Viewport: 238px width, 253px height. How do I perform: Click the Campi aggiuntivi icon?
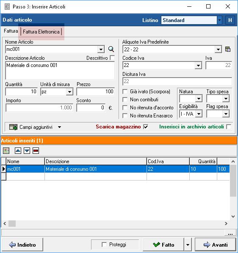(x=13, y=127)
